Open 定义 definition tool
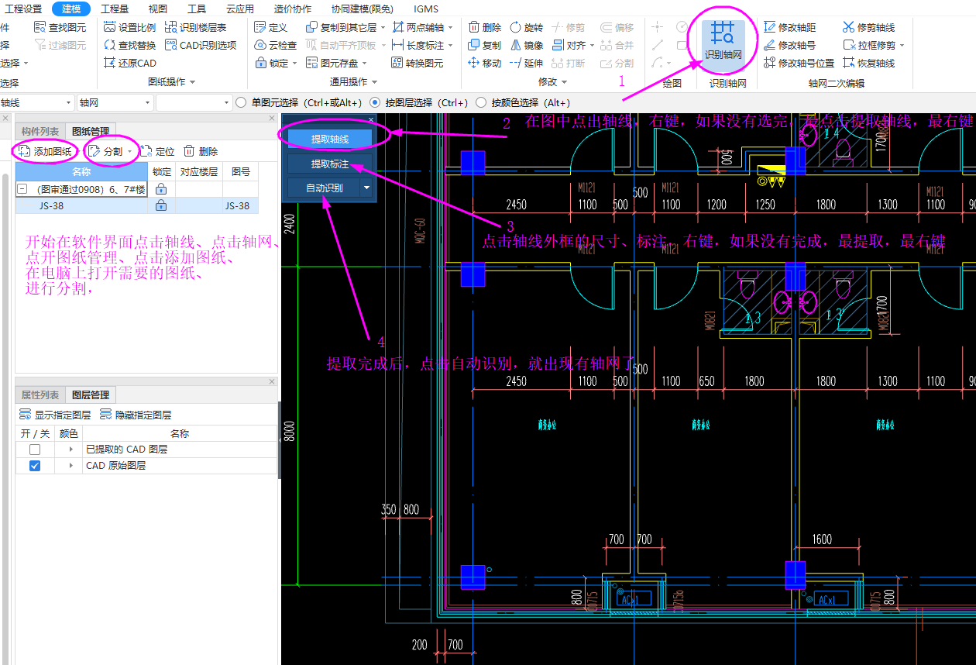The image size is (976, 665). 271,27
